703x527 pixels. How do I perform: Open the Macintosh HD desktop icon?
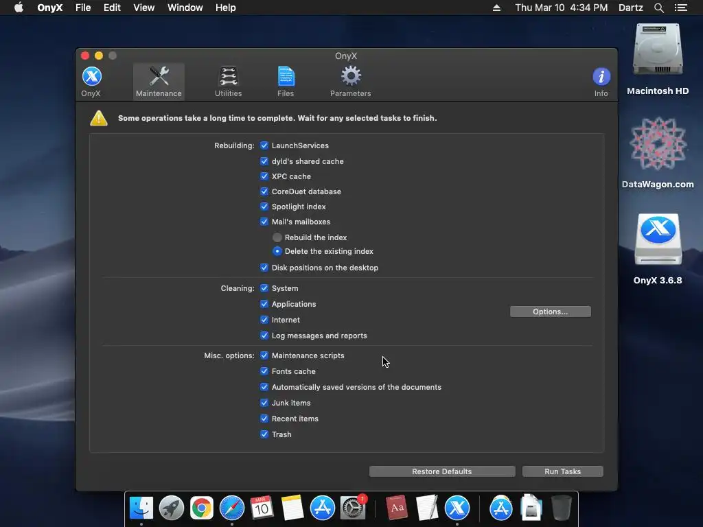click(x=658, y=59)
